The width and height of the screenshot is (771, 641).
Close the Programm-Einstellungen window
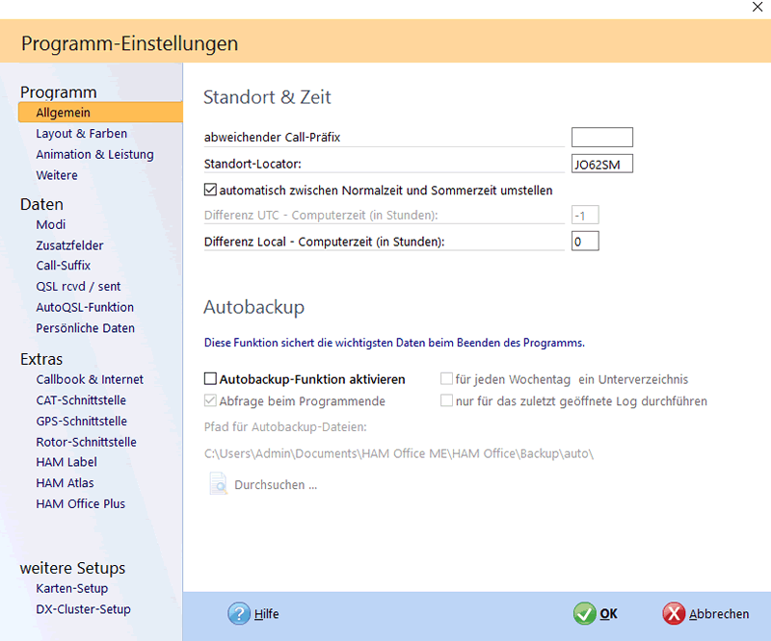coord(758,8)
